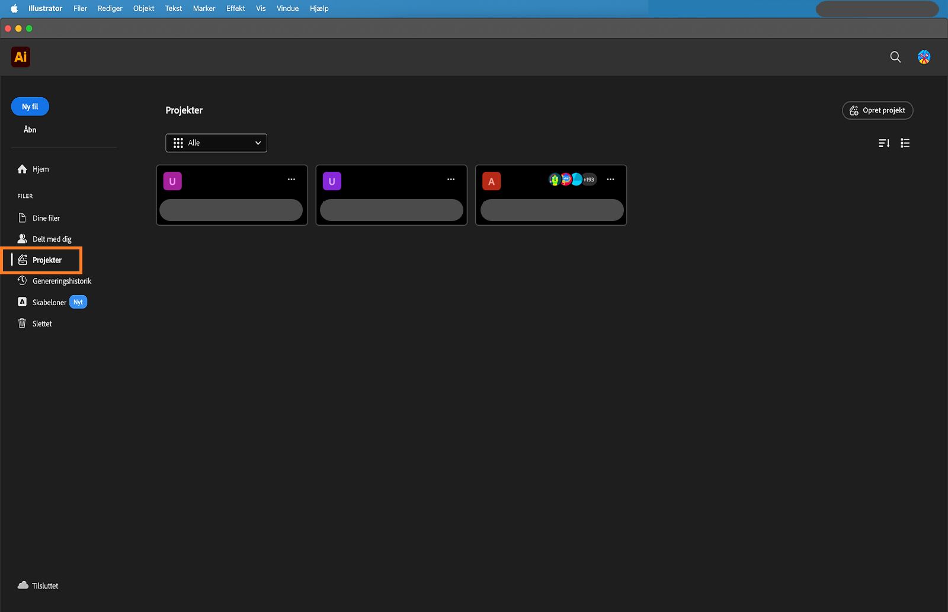Go to Hjem in the sidebar

41,169
